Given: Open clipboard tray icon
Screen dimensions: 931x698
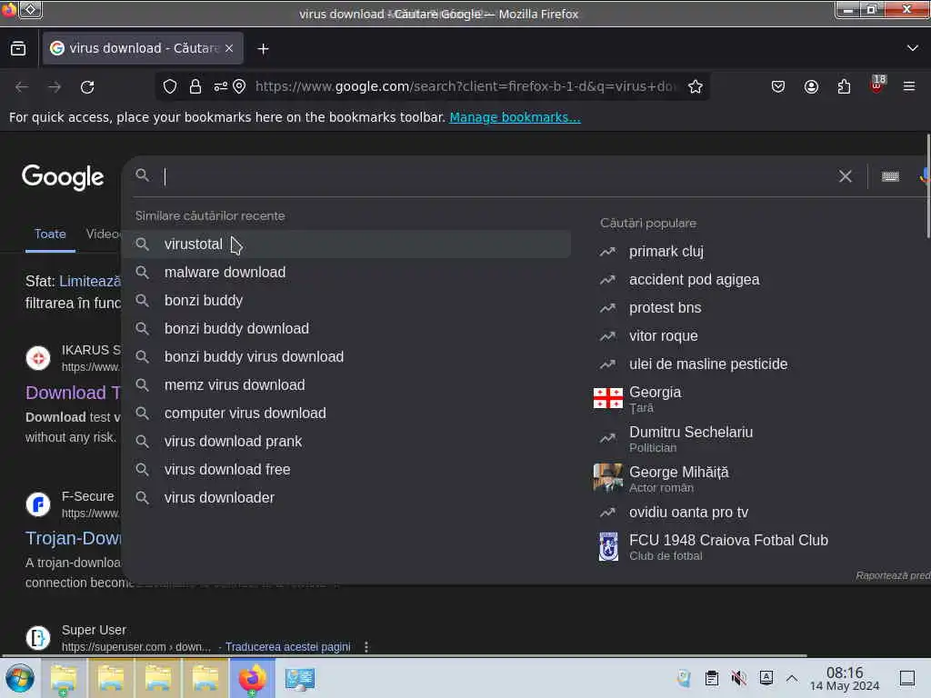Looking at the screenshot, I should (711, 678).
